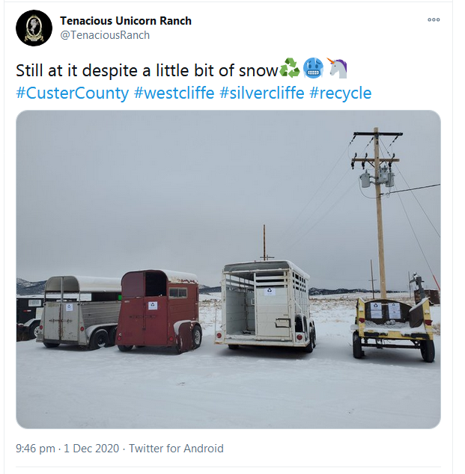Follow the #westcliffe hashtag link
Viewport: 465px width, 474px height.
[174, 93]
